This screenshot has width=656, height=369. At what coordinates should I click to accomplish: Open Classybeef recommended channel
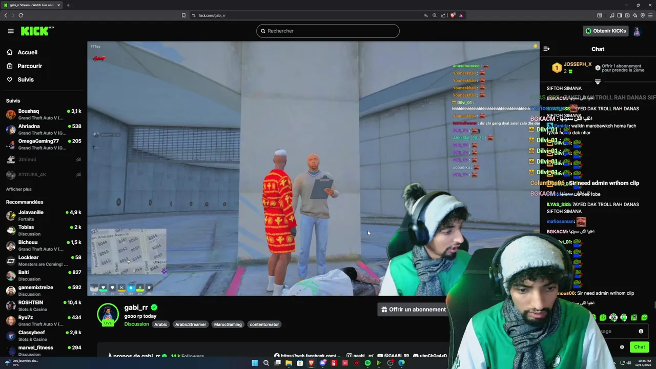point(44,336)
